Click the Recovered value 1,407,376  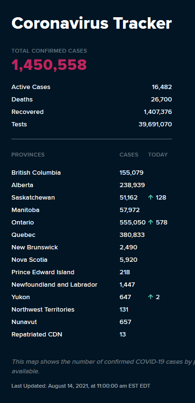click(158, 112)
